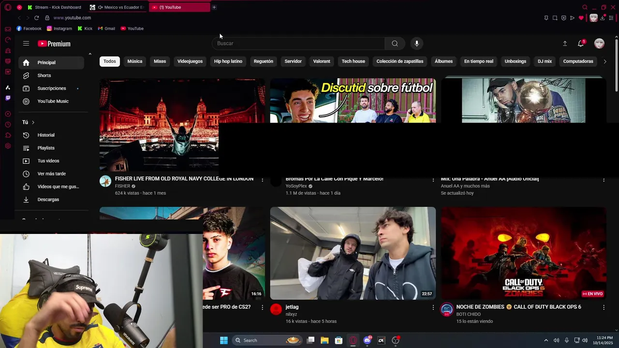Open Suscripciones in the sidebar
619x348 pixels.
[51, 88]
